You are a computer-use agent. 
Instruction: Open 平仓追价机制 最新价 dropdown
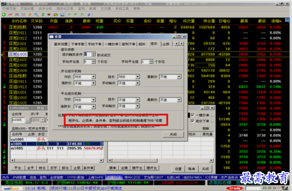(x=170, y=100)
